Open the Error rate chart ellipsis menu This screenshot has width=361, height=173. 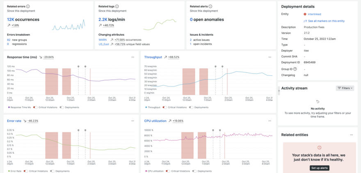pyautogui.click(x=133, y=121)
